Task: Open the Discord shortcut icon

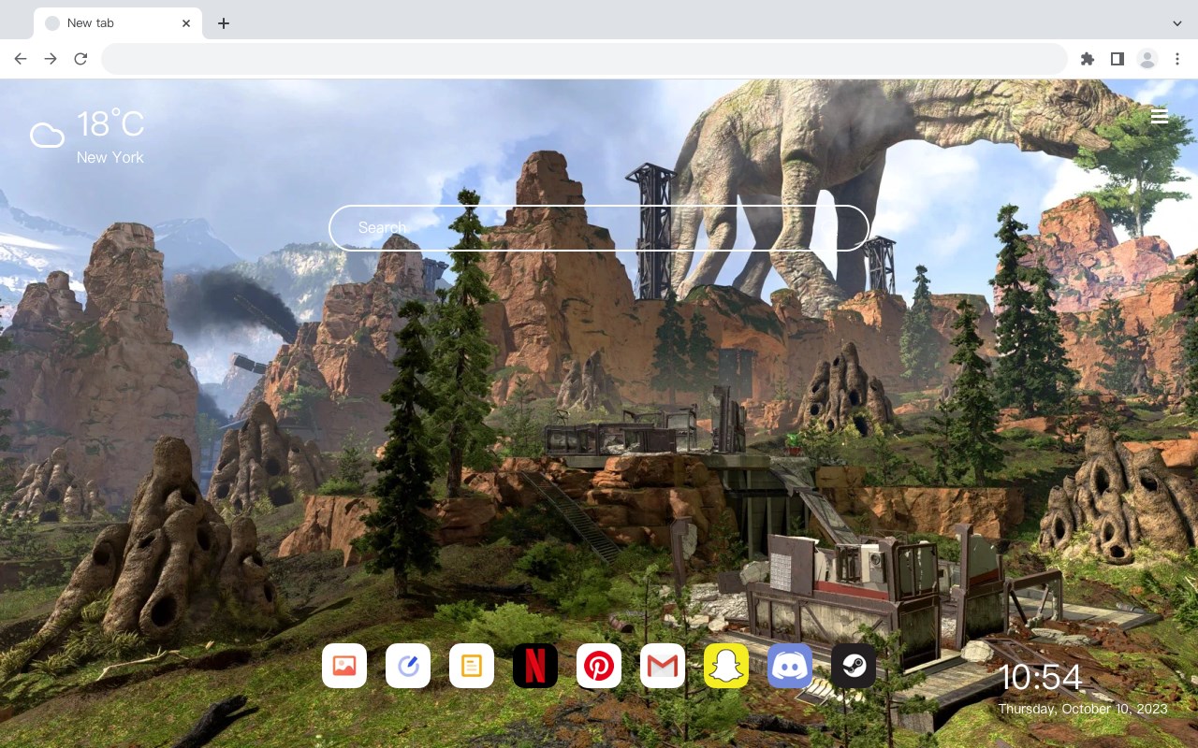Action: tap(790, 666)
